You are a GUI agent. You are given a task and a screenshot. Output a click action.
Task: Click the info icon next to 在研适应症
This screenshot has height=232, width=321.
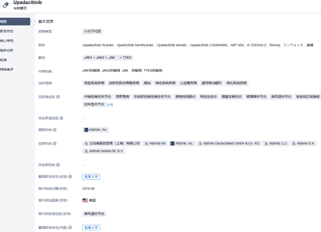58,97
